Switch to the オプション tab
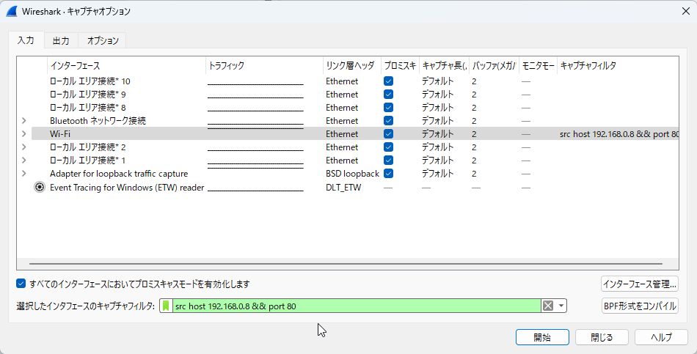This screenshot has width=697, height=354. coord(103,40)
